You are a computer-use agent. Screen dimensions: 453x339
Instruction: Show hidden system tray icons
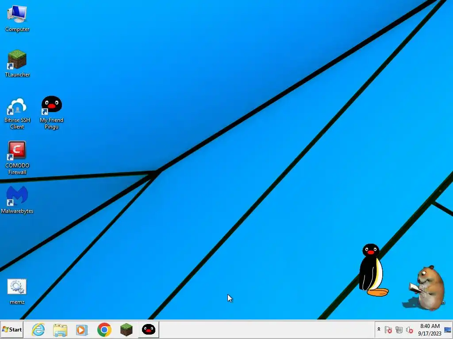pos(379,329)
